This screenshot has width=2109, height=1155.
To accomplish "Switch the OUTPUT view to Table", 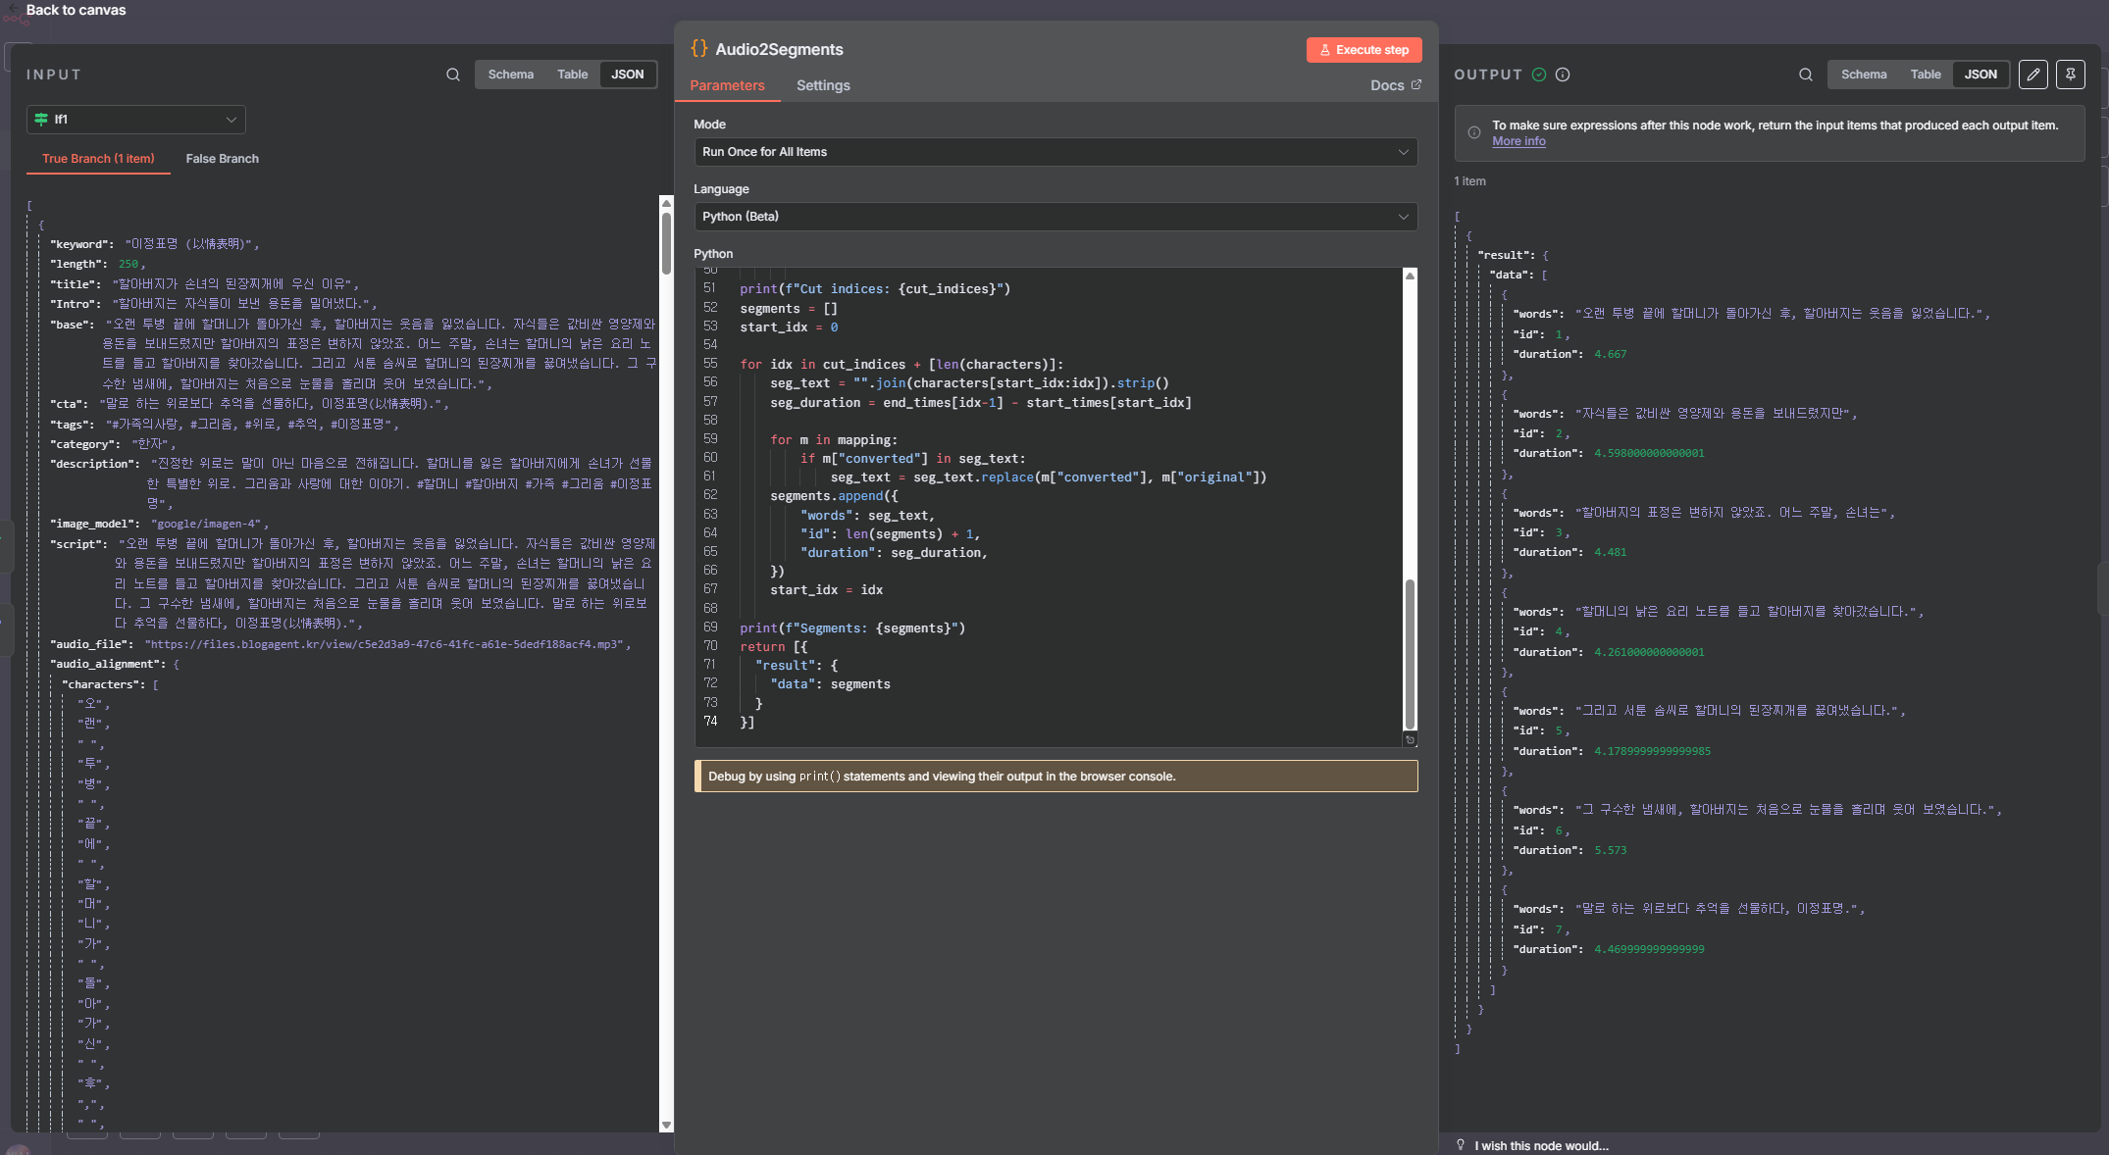I will [1925, 75].
